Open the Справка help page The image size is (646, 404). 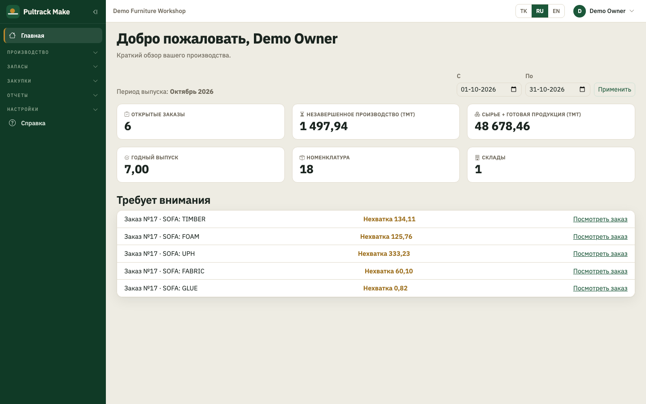coord(53,123)
